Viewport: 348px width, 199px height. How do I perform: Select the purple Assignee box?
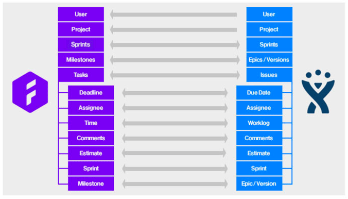point(91,108)
